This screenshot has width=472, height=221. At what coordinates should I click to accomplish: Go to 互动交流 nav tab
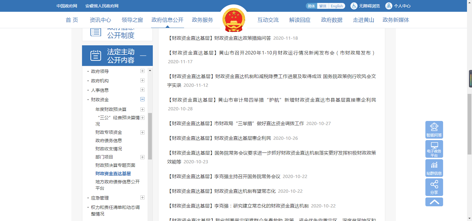coord(268,20)
